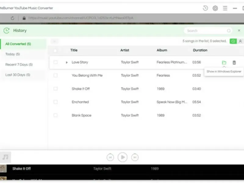244x183 pixels.
Task: Open settings gear icon
Action: pyautogui.click(x=215, y=8)
